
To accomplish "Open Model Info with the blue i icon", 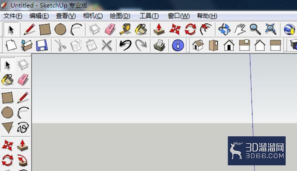I will point(178,45).
